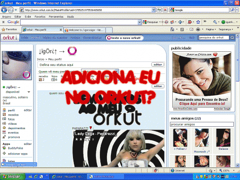Click the mail envelope icon in command bar
240x180 pixels.
pyautogui.click(x=192, y=29)
